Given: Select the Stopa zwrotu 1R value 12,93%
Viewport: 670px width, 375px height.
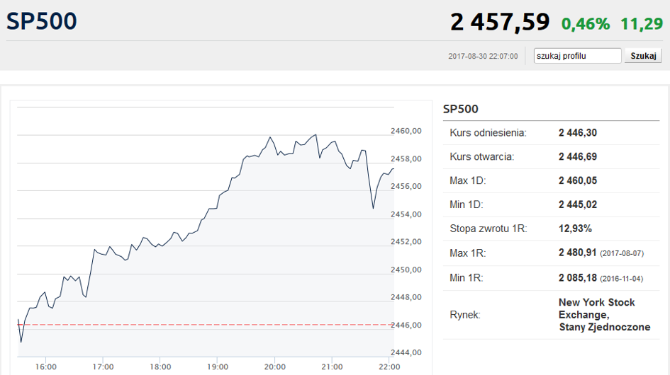Looking at the screenshot, I should click(575, 229).
